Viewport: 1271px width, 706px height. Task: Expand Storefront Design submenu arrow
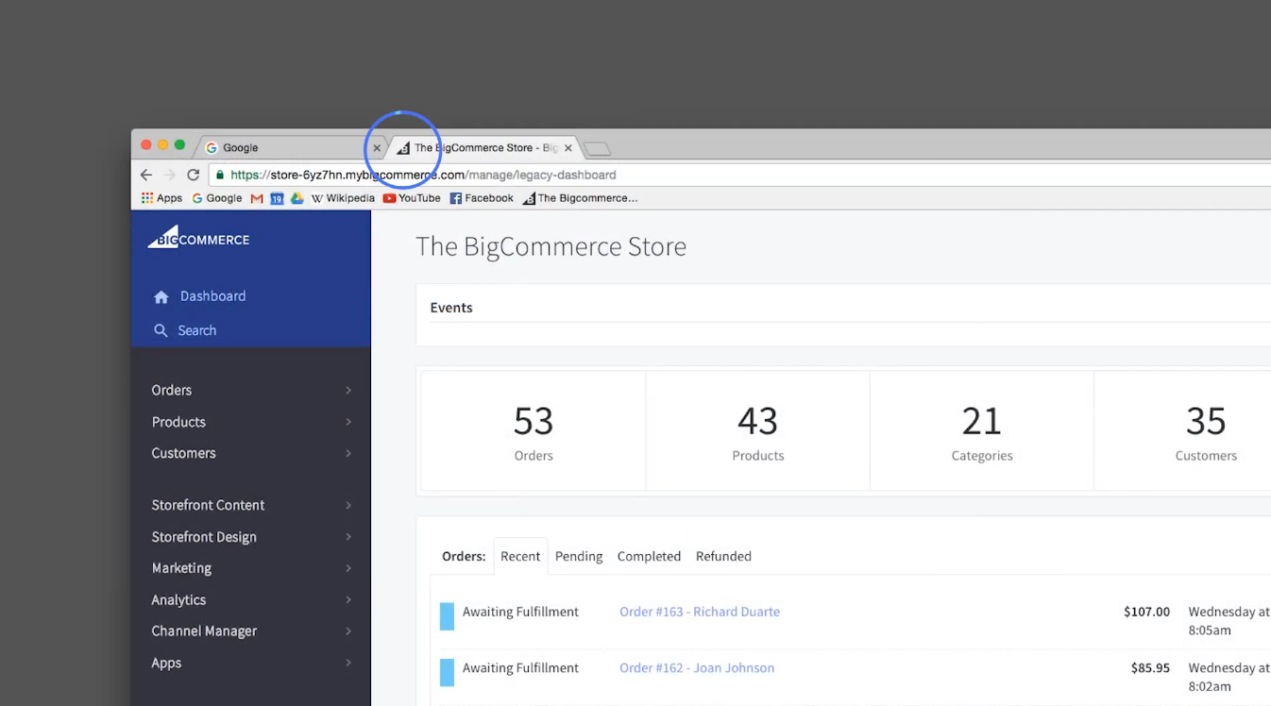point(348,537)
